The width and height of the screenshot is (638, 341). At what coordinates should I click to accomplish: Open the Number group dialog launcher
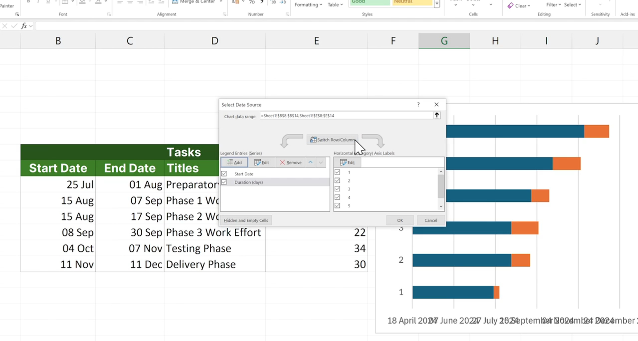287,14
